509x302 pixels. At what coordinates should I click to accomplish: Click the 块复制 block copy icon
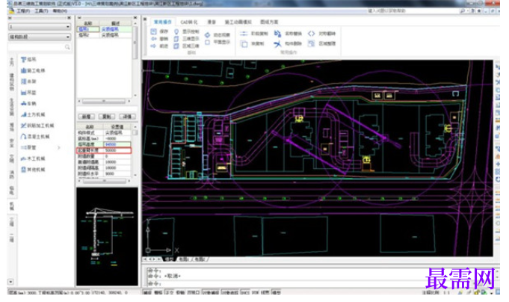[x=244, y=43]
